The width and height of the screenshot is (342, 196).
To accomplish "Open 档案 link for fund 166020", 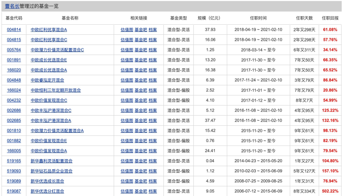I will click(153, 70).
